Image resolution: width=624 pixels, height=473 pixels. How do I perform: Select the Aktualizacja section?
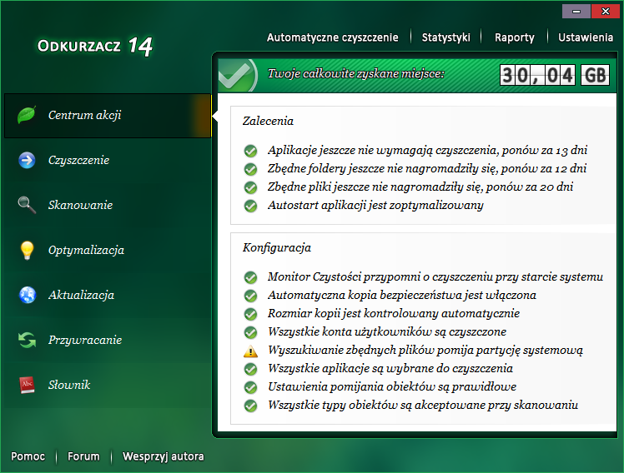point(108,295)
